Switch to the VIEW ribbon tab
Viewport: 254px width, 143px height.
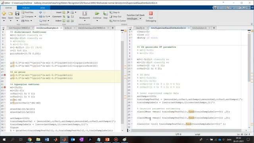point(42,8)
